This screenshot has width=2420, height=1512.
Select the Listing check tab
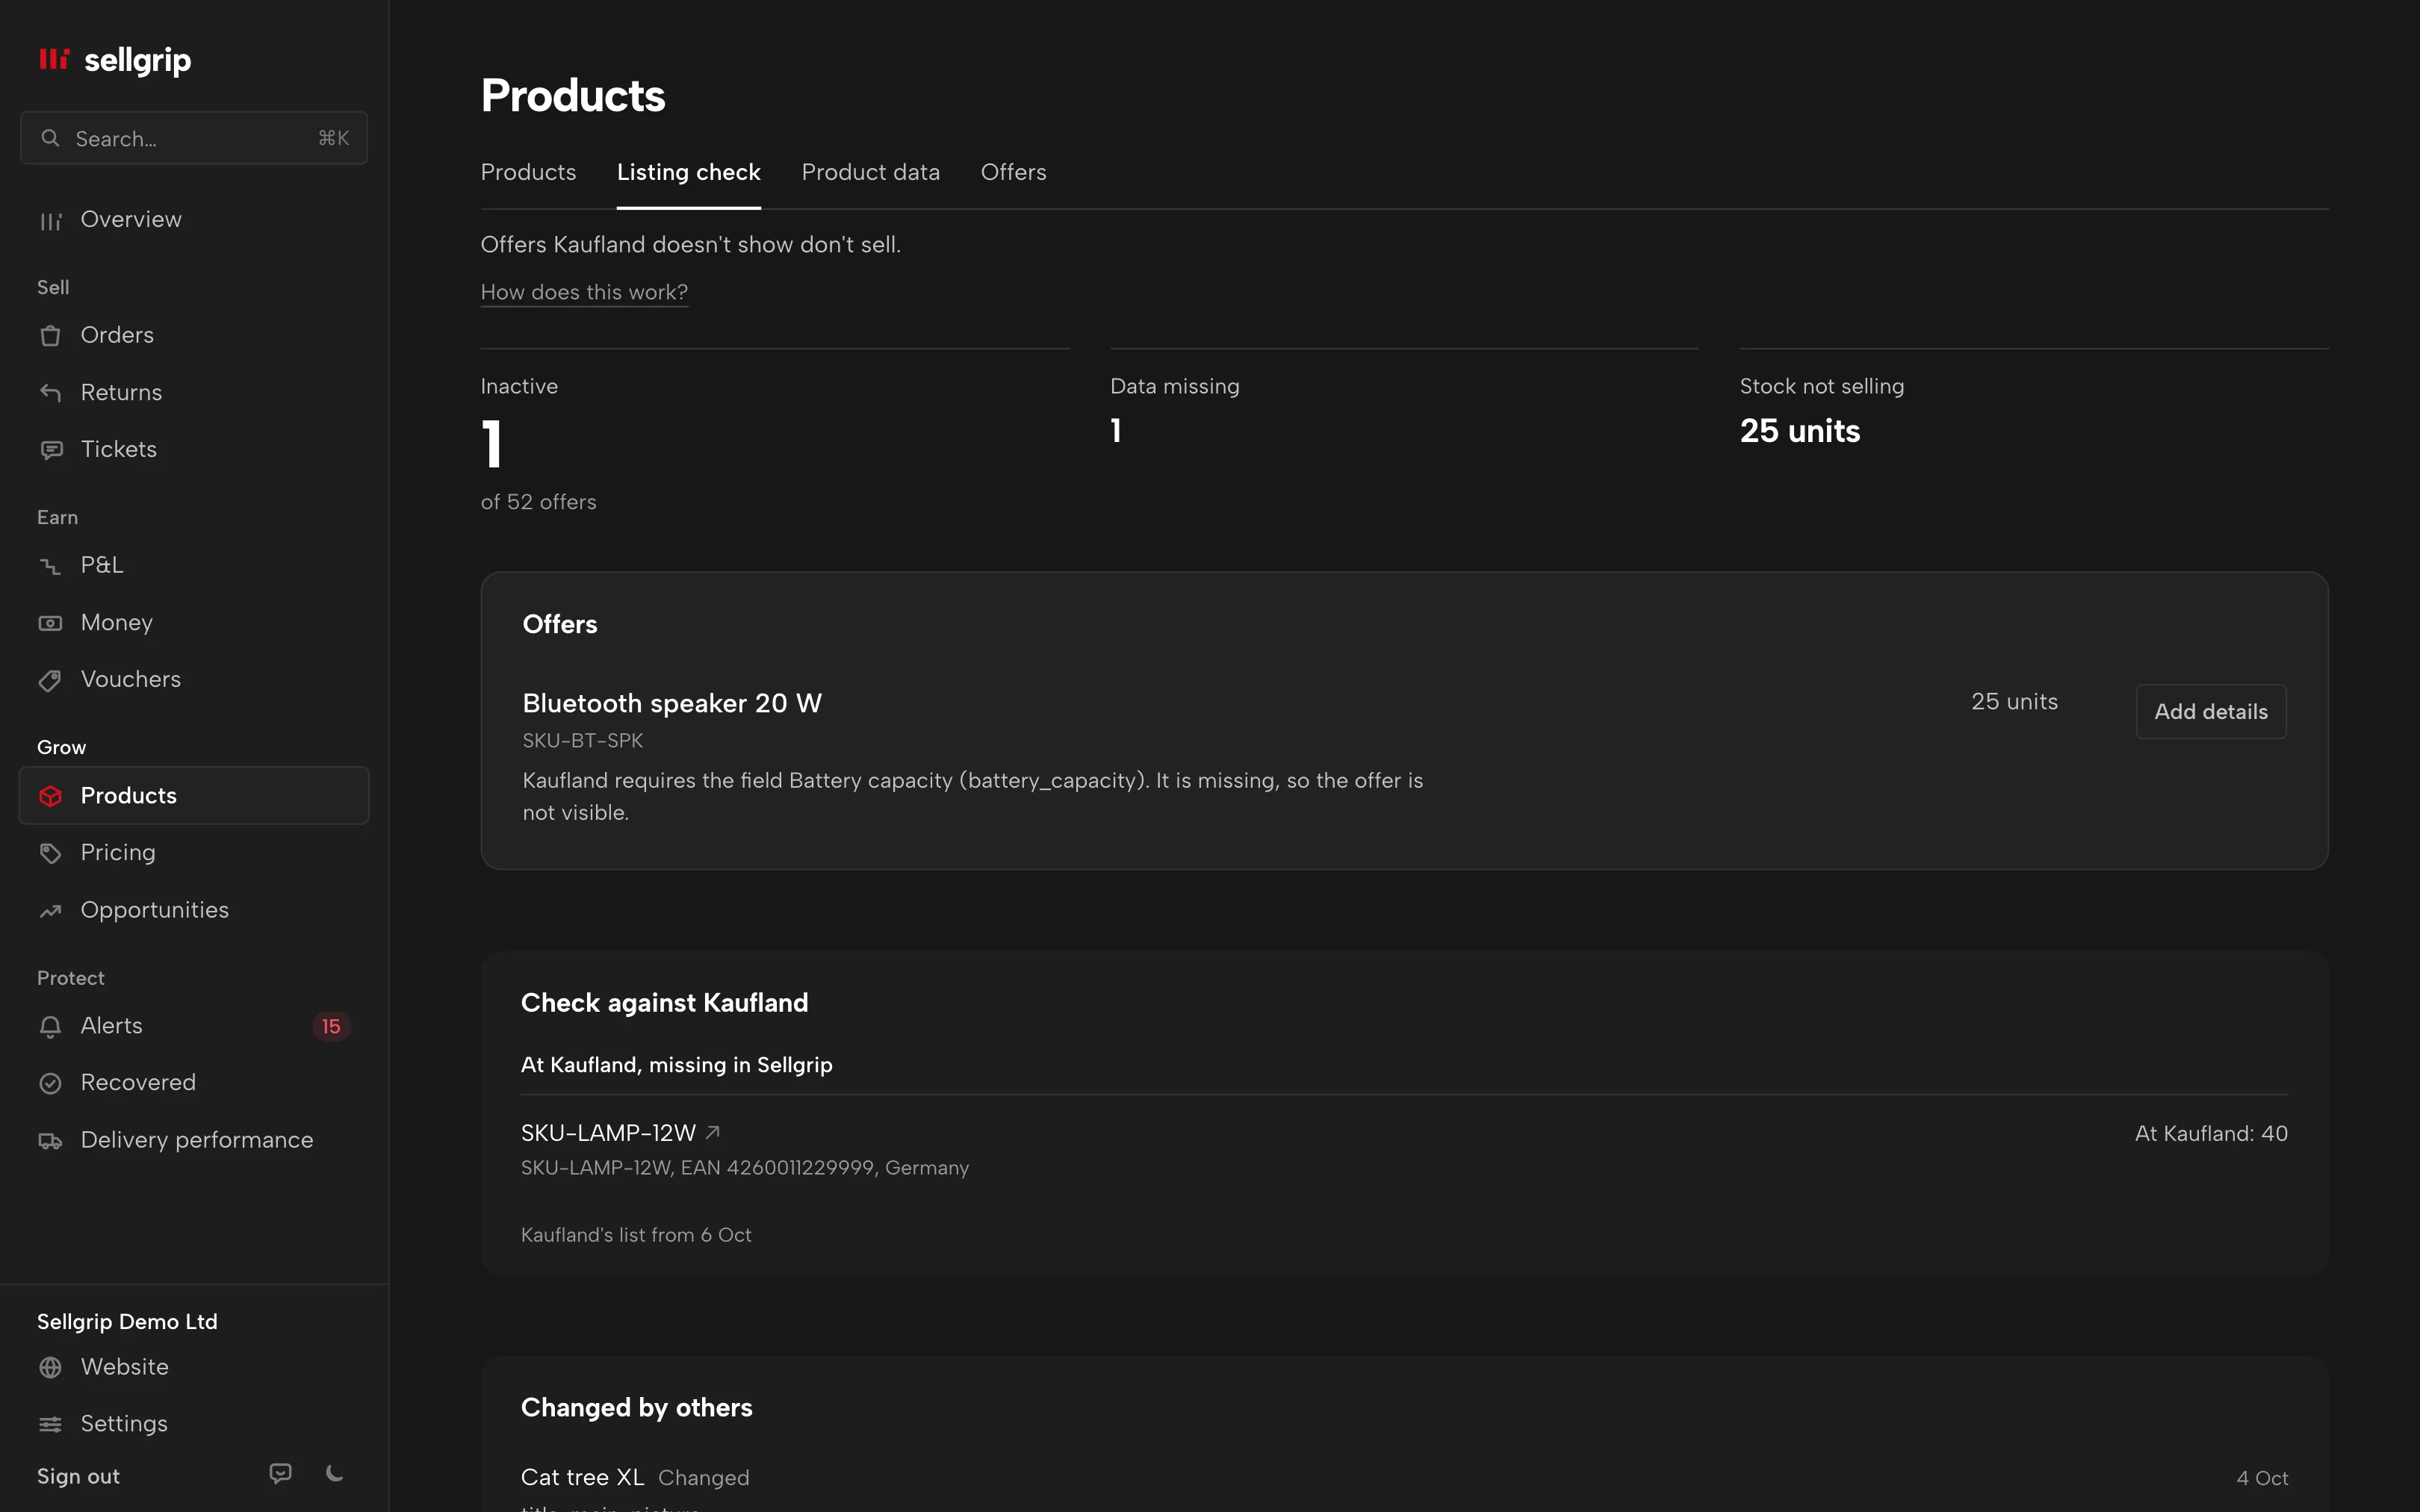pyautogui.click(x=689, y=172)
